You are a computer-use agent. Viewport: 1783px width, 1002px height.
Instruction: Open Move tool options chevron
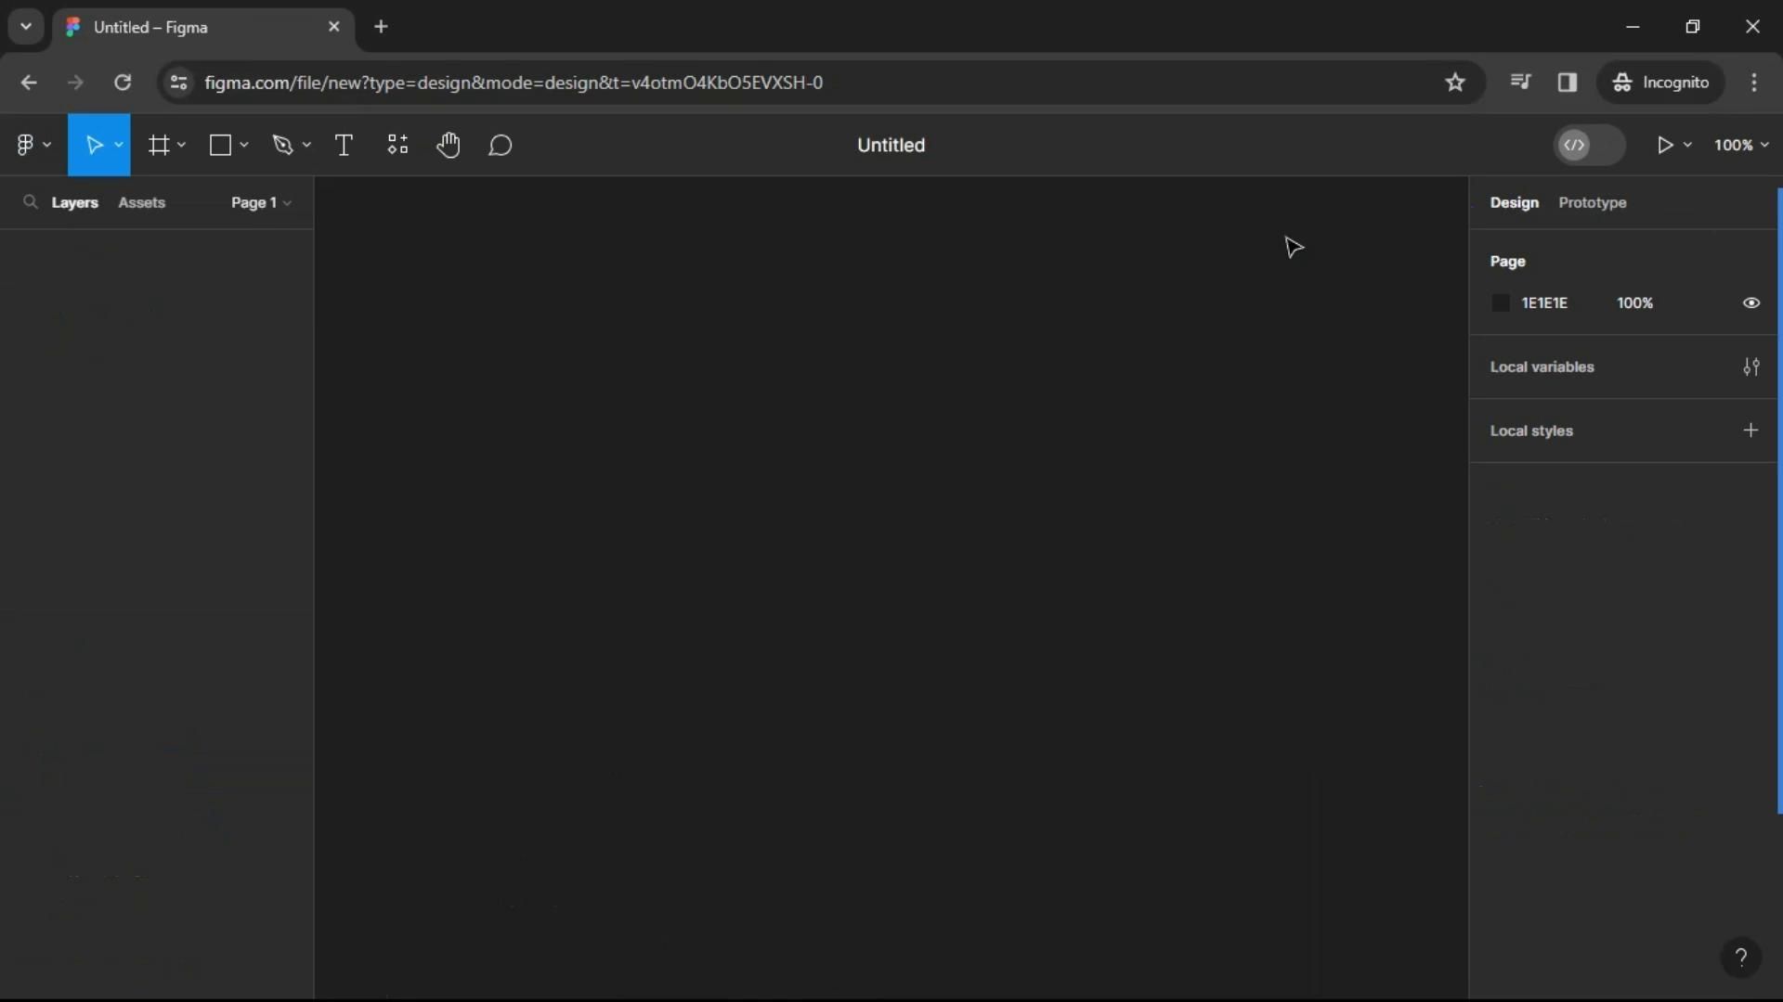pos(119,146)
